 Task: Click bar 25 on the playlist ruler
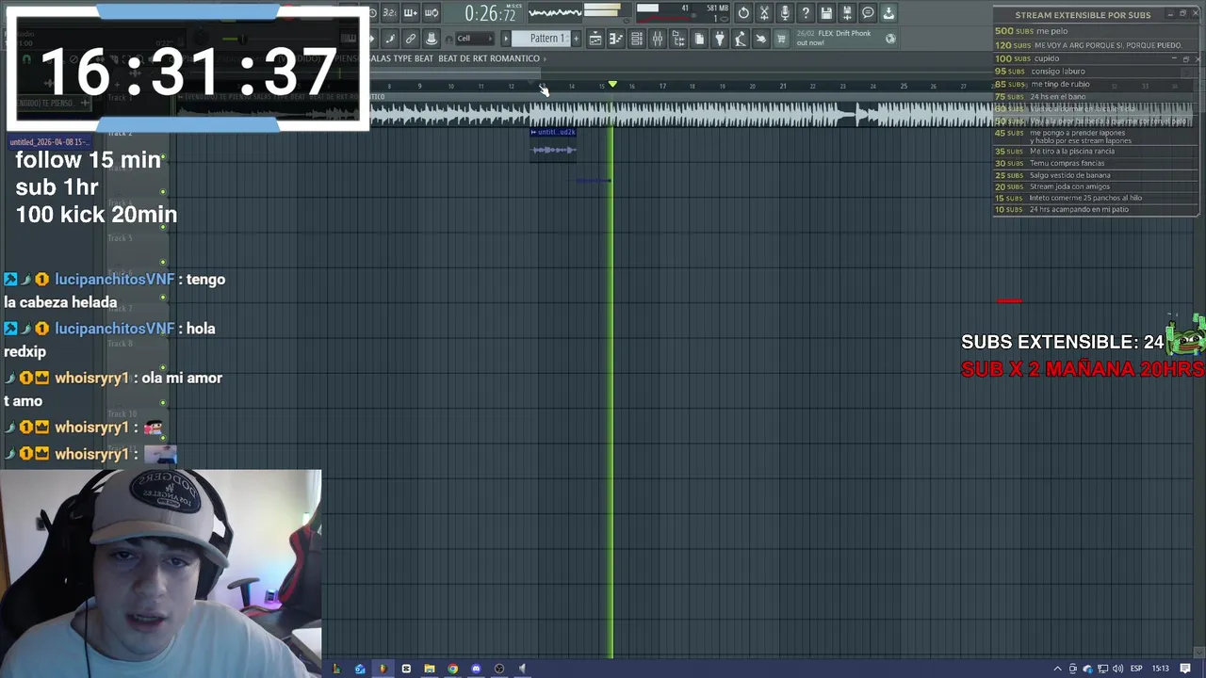click(x=903, y=87)
